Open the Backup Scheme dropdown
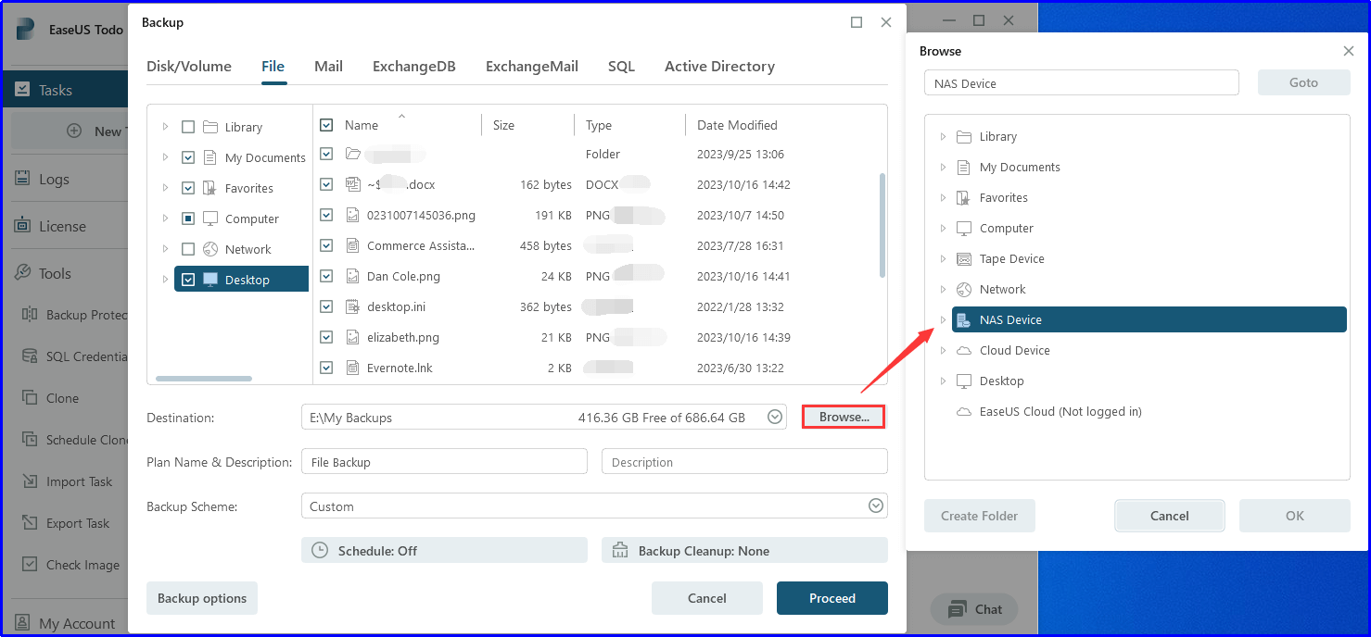The width and height of the screenshot is (1371, 637). click(x=875, y=506)
